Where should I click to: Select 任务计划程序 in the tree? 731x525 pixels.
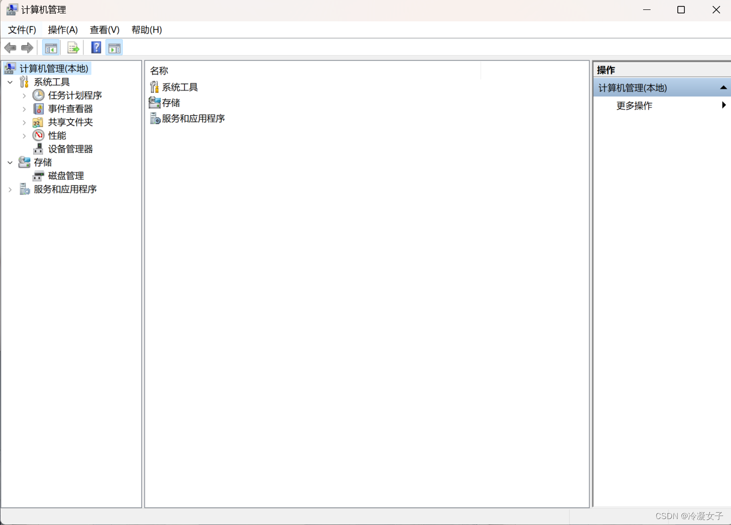[x=75, y=95]
